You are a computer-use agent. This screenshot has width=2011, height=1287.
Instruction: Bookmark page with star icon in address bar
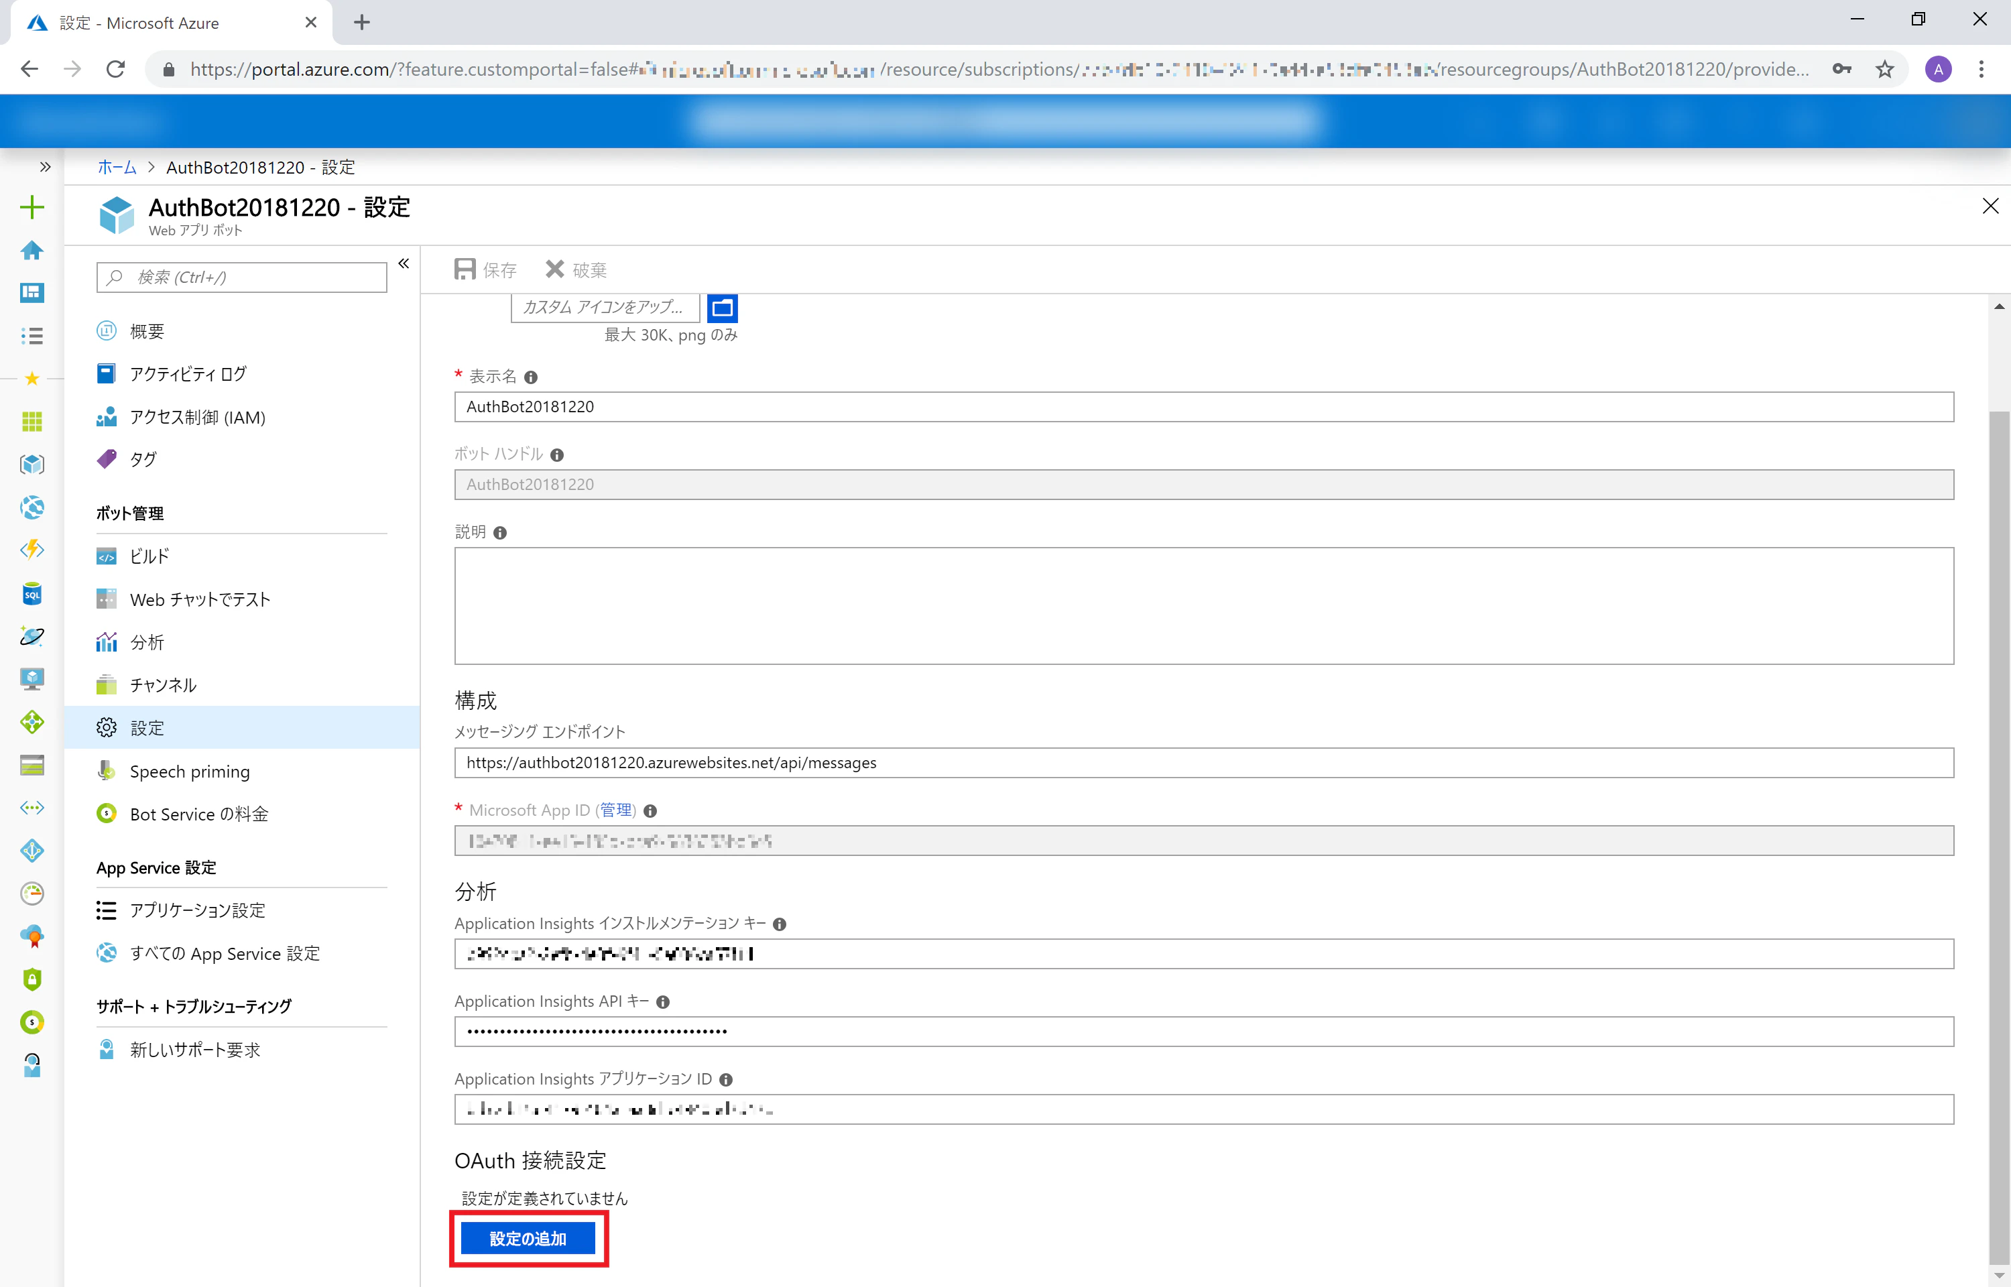tap(1884, 69)
